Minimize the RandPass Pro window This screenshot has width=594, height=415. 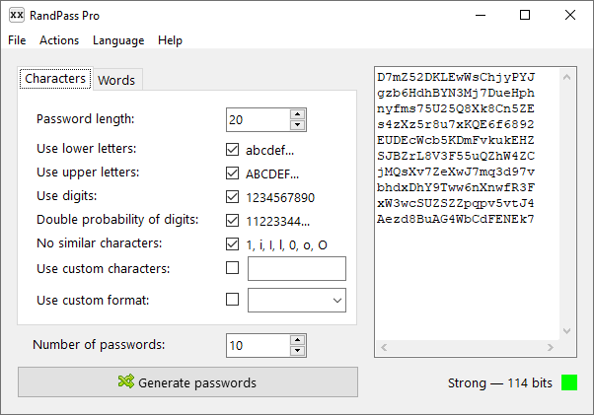(x=481, y=15)
